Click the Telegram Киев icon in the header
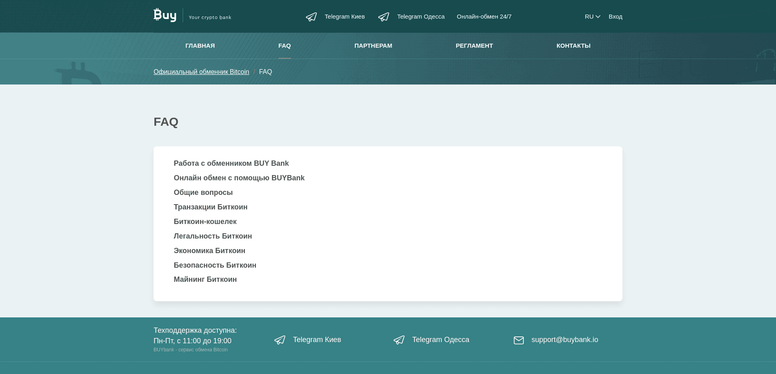 coord(311,17)
